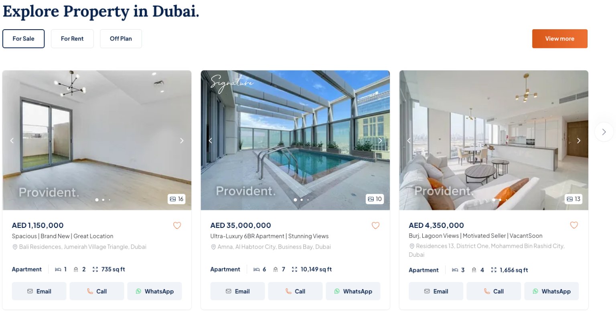Open Ultra-Luxury 6BR Apartment listing title
The width and height of the screenshot is (616, 314).
[x=269, y=236]
